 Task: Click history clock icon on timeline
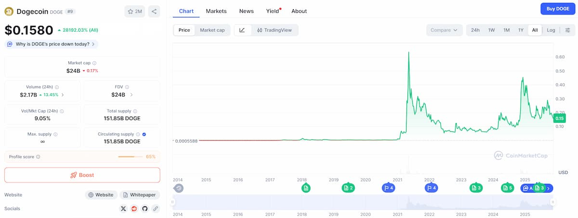[179, 188]
